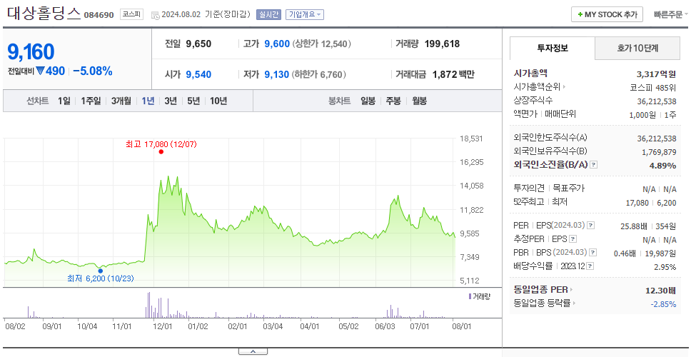Click the blue 최저 6,200 marker dot

[101, 271]
